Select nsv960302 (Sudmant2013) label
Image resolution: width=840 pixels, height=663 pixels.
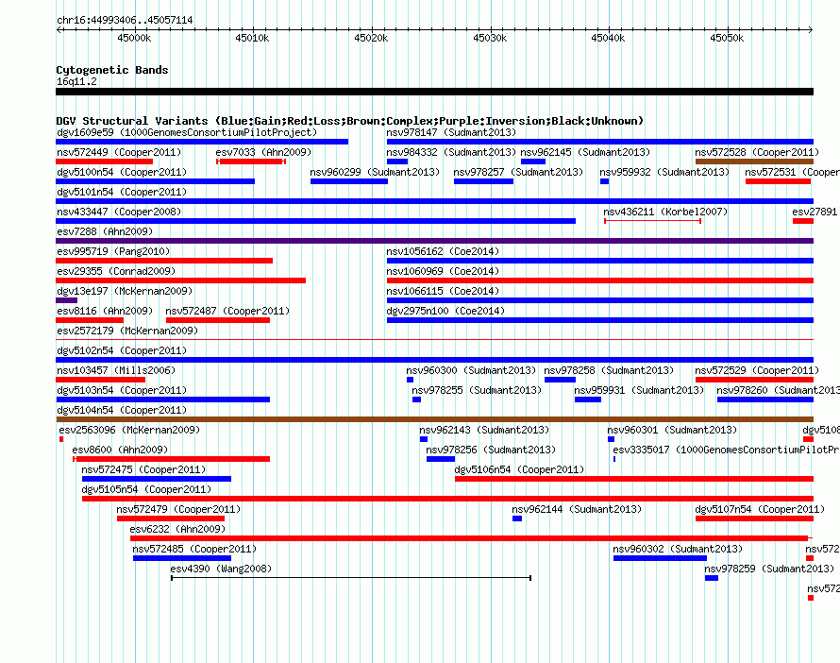coord(678,549)
